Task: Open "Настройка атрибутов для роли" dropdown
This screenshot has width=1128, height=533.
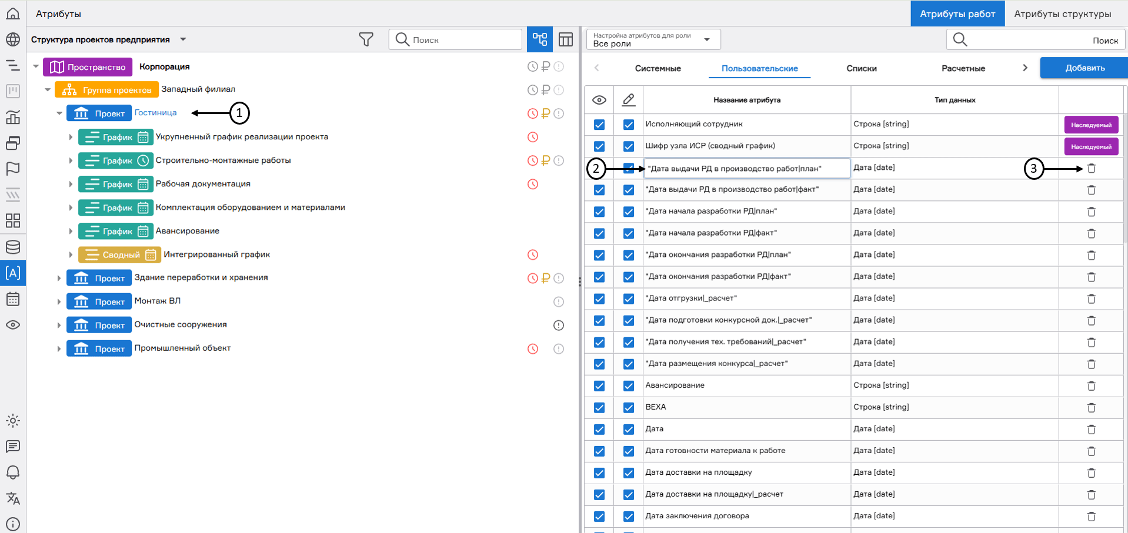Action: click(x=653, y=39)
